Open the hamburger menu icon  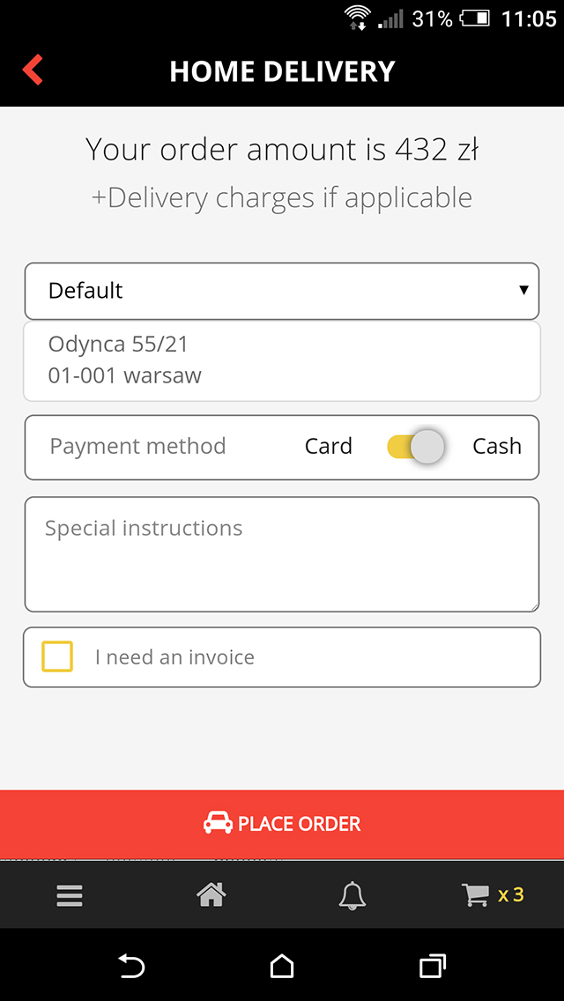coord(70,895)
